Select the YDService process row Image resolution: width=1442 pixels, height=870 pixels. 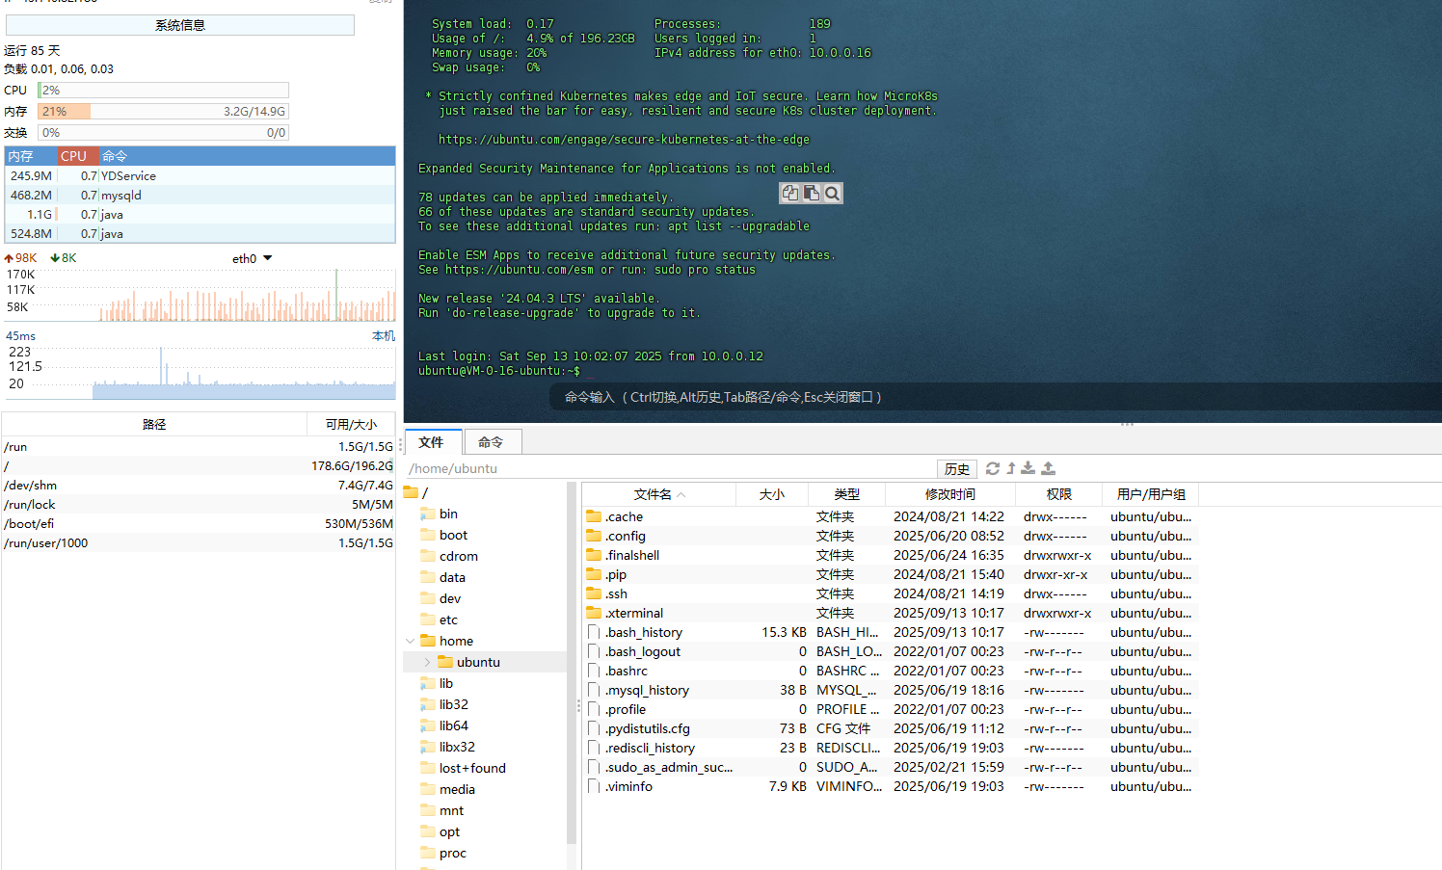tap(200, 175)
